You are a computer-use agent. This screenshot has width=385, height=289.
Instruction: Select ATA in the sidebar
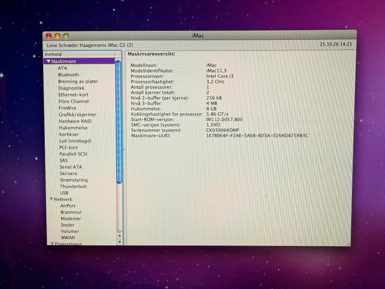coord(63,68)
